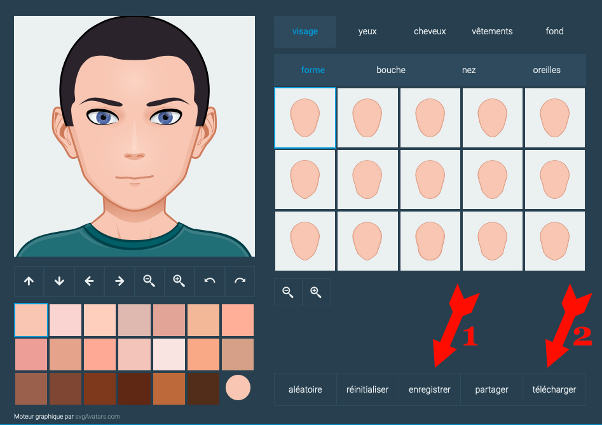Select first face shape in bottom row

305,241
